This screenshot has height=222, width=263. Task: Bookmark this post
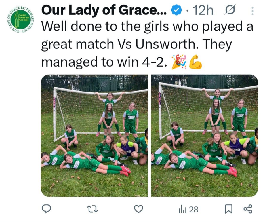tap(229, 209)
